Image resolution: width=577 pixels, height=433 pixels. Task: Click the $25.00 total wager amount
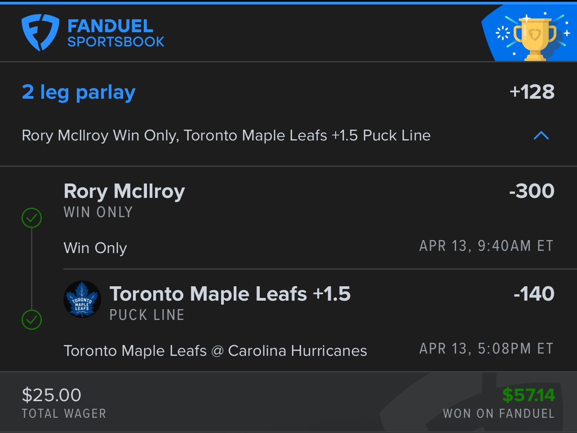52,395
